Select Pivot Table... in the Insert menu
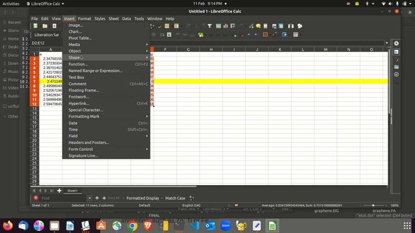The image size is (415, 233). tap(106, 38)
